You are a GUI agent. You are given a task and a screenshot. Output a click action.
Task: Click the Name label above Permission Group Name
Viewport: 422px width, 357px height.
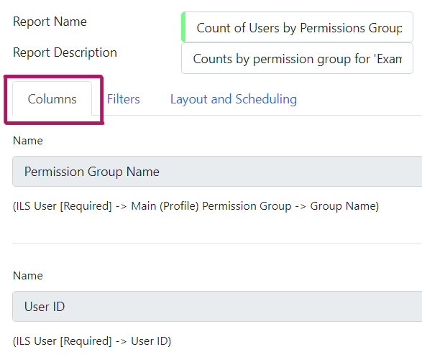coord(28,141)
